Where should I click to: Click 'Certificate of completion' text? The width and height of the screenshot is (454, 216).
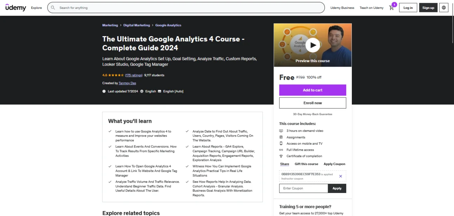click(x=304, y=156)
